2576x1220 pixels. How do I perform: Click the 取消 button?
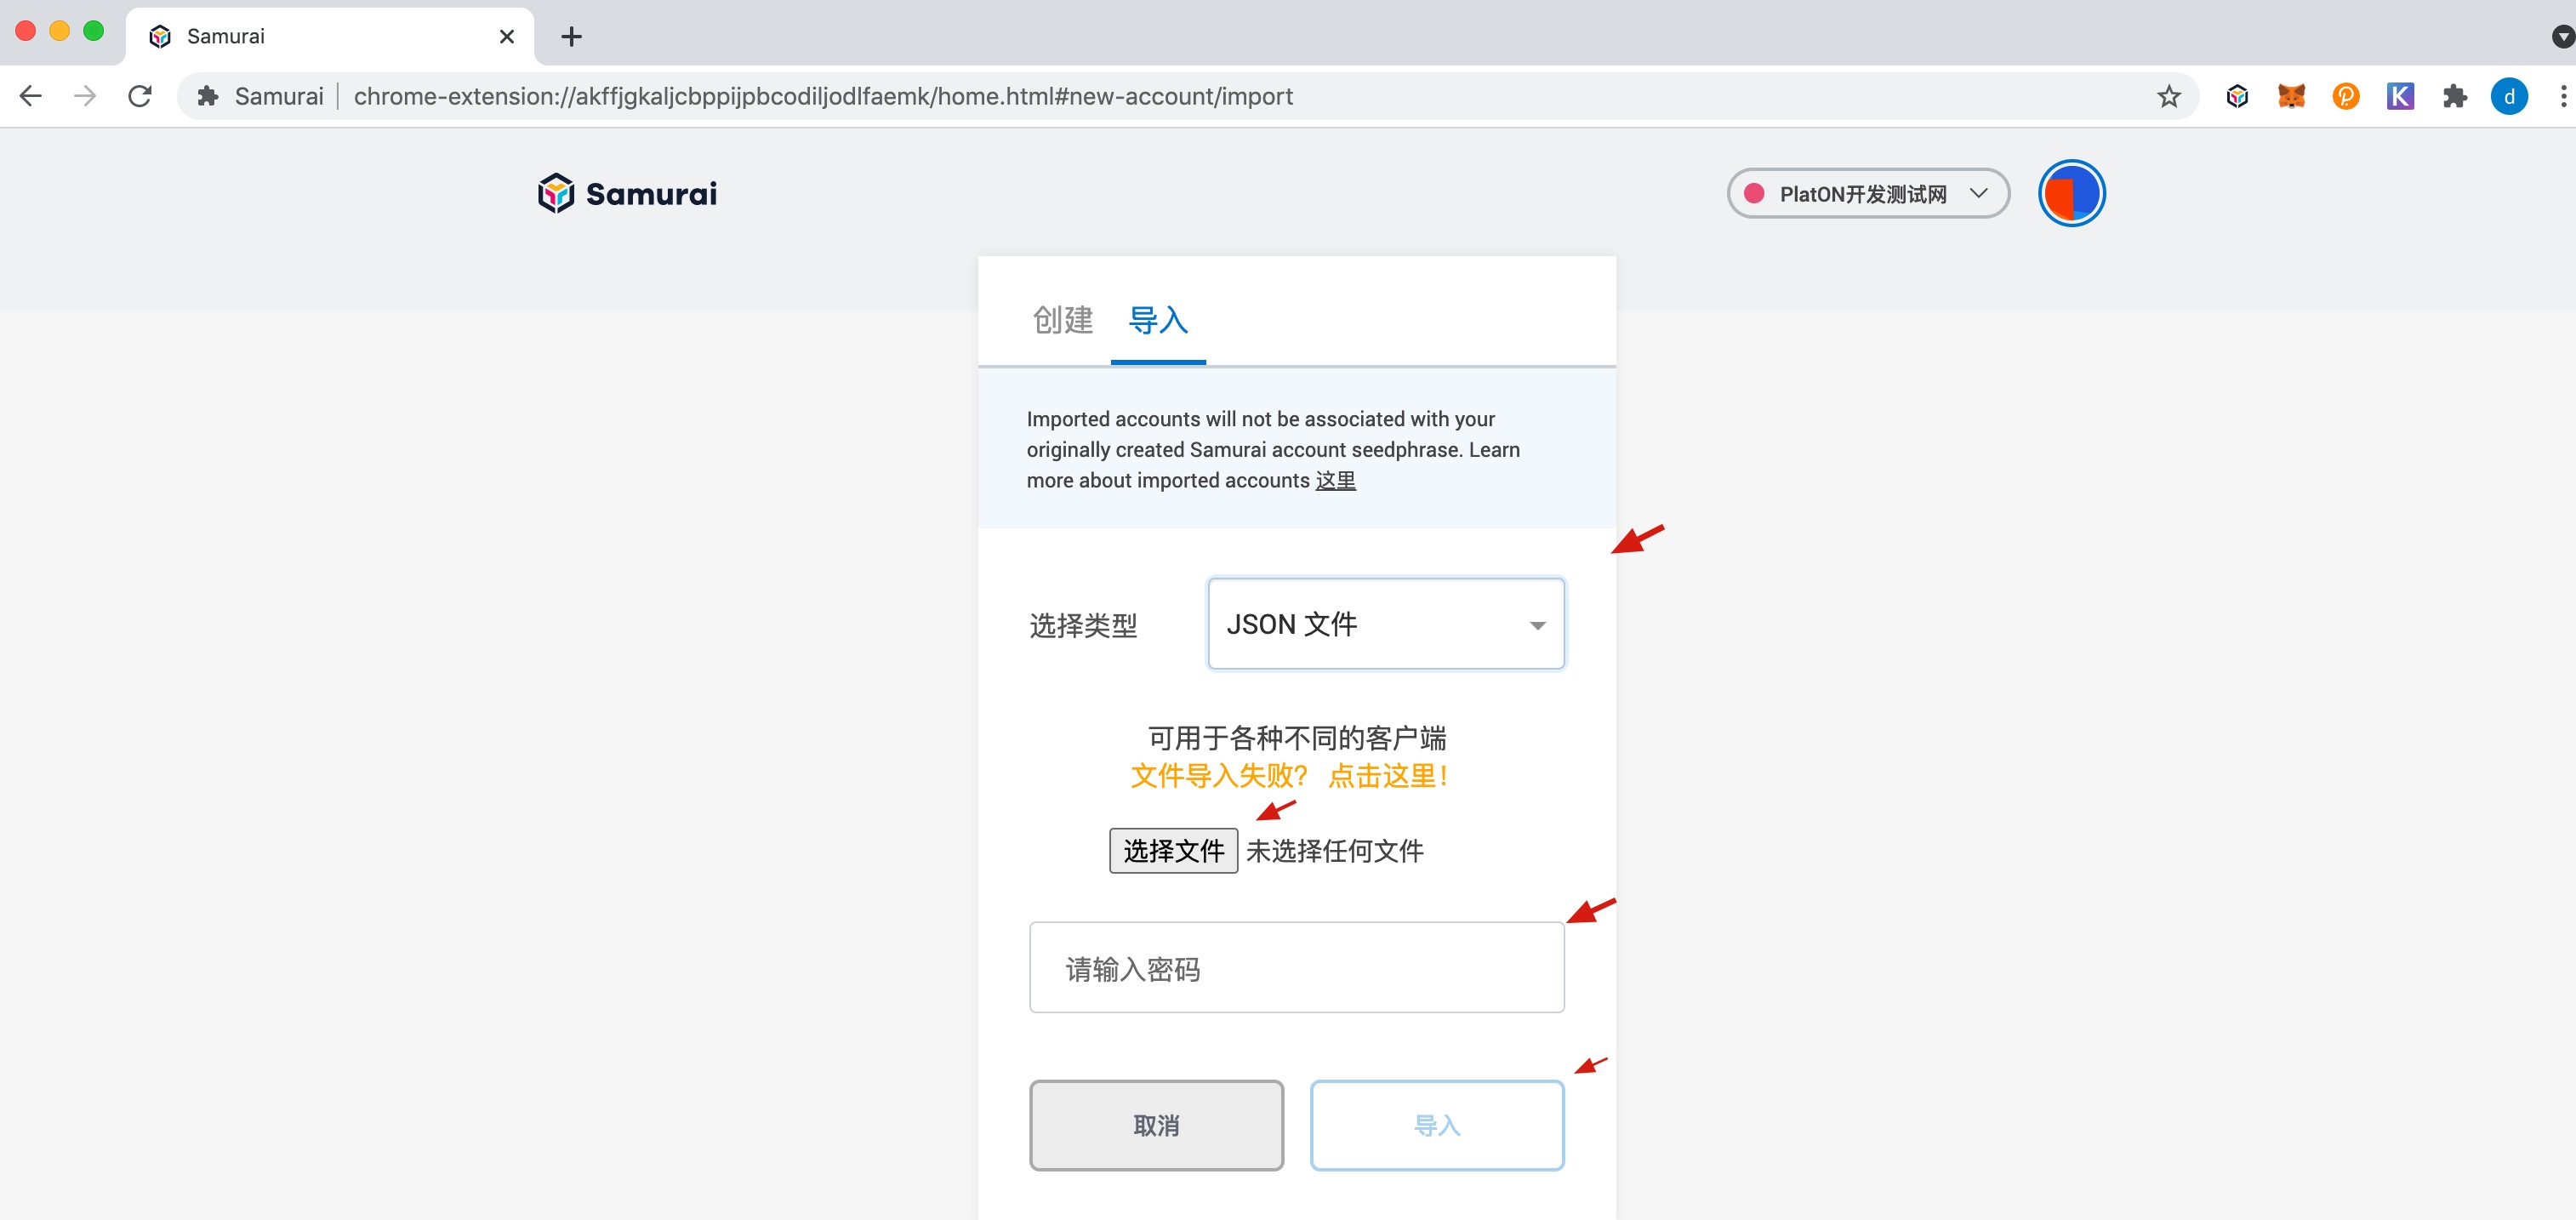point(1156,1125)
